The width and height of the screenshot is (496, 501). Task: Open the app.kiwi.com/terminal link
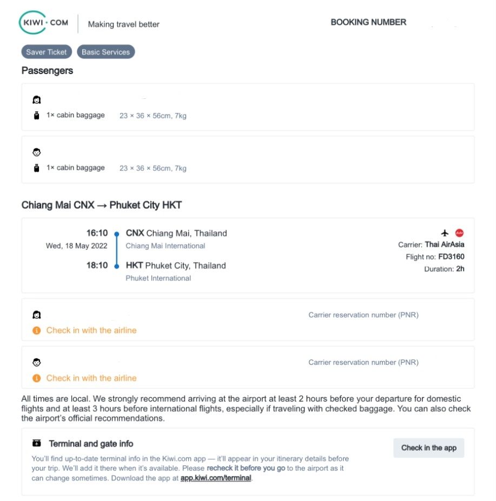click(216, 478)
